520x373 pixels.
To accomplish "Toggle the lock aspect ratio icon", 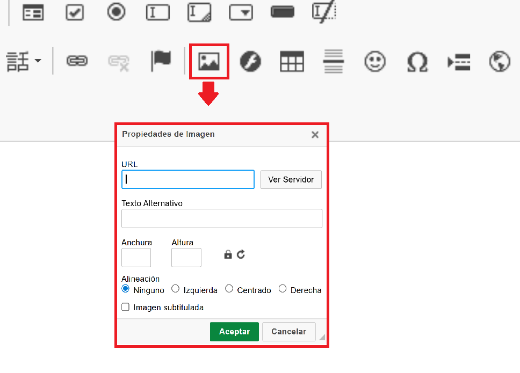I will [228, 254].
